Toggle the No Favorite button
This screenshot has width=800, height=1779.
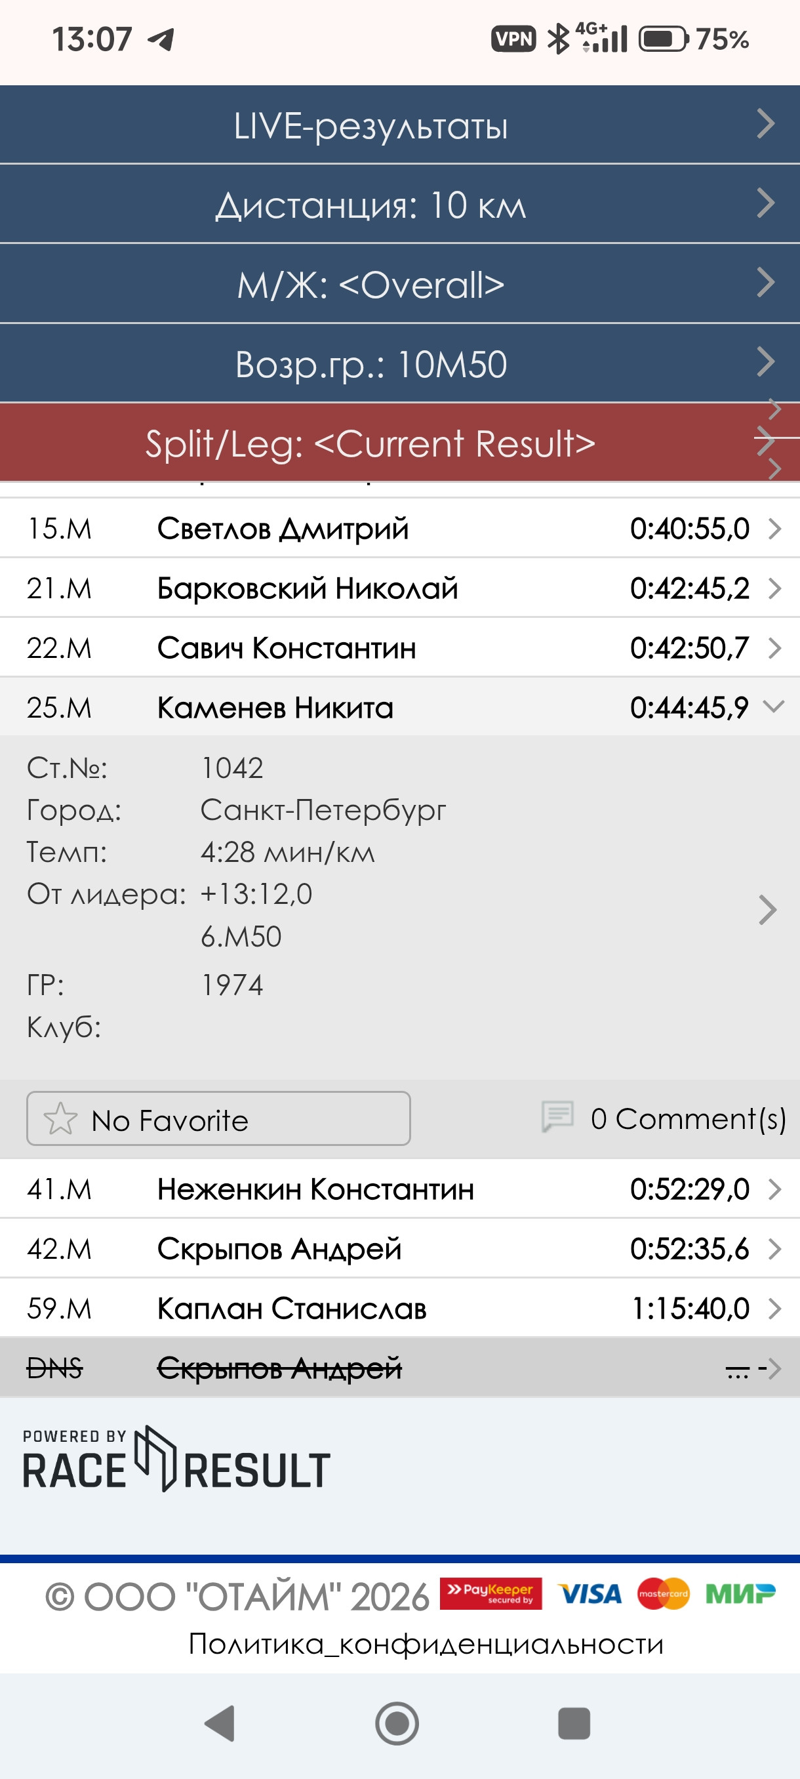tap(218, 1119)
